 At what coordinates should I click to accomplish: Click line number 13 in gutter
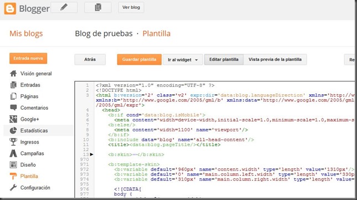coord(86,155)
